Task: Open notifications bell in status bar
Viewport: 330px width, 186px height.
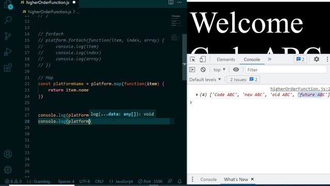Action: pos(179,181)
